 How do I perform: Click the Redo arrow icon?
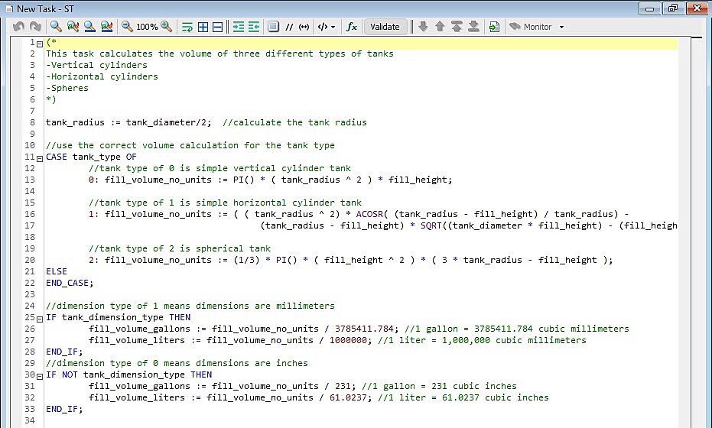click(35, 27)
